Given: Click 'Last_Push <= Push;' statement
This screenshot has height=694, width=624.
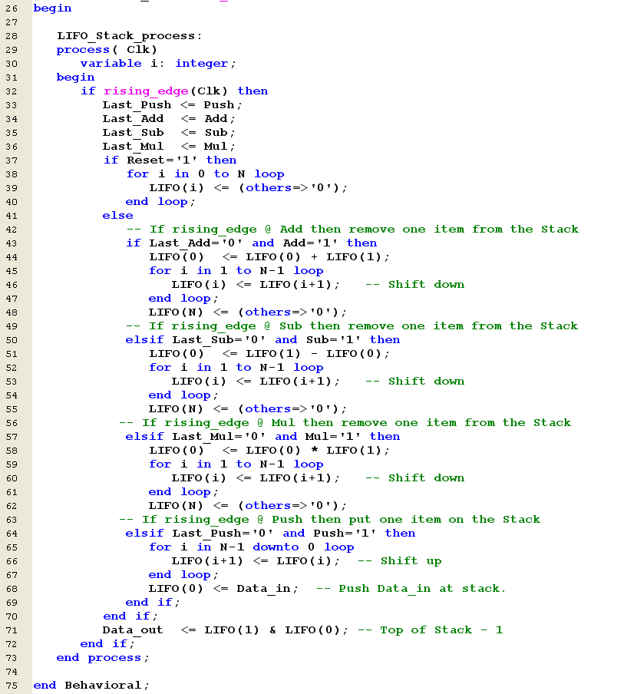Looking at the screenshot, I should pyautogui.click(x=172, y=105).
